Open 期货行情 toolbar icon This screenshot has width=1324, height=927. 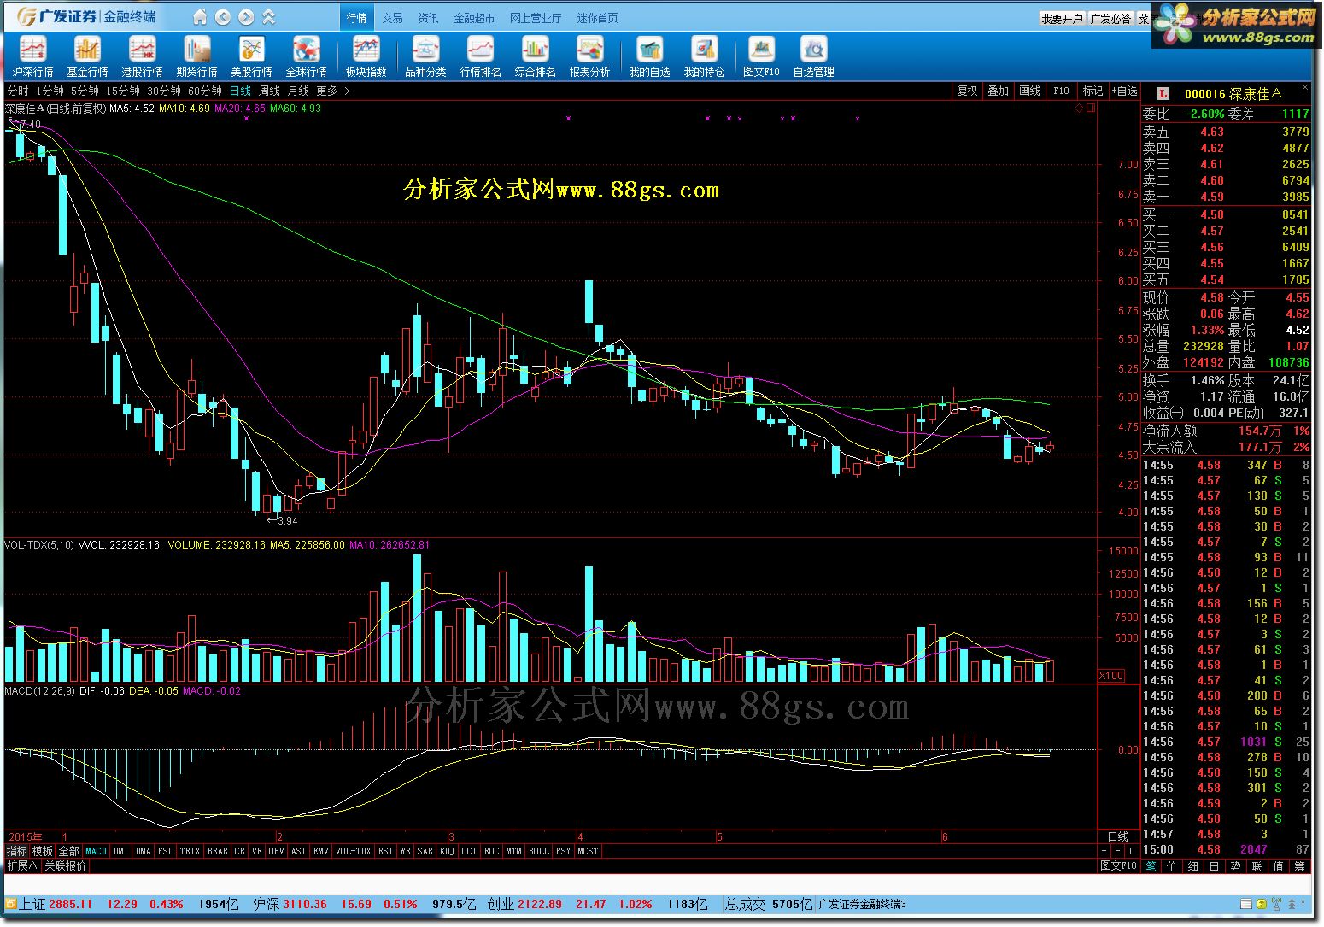197,57
